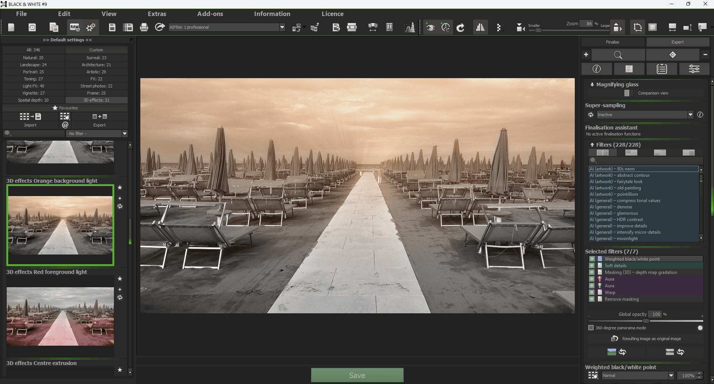Collapse the Magnifying glass section arrow
Screen dimensions: 714x384
point(592,84)
